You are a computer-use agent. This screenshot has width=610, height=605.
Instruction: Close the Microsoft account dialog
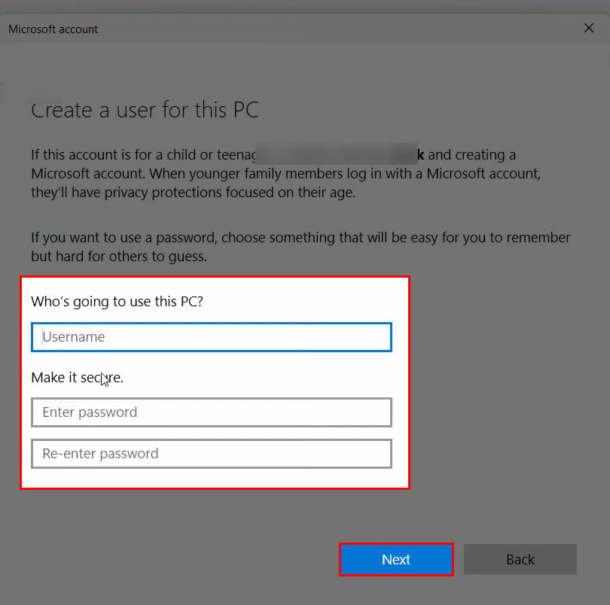[x=589, y=28]
